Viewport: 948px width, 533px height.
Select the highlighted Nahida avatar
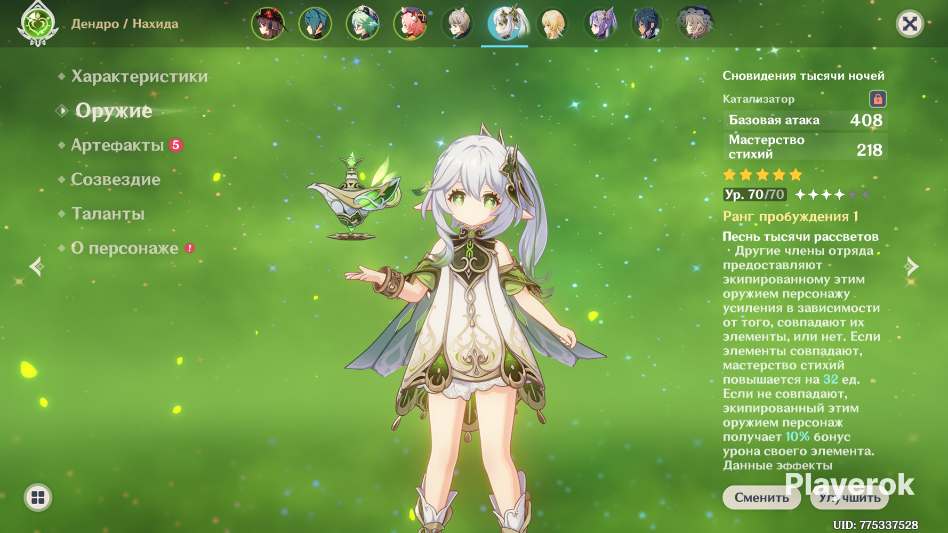click(x=505, y=23)
